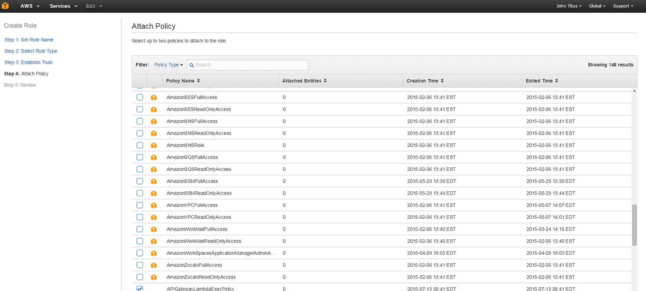Image resolution: width=646 pixels, height=291 pixels.
Task: Click the AmazonWorkSpacesApplicationManagerAdminA... policy name
Action: [x=221, y=253]
